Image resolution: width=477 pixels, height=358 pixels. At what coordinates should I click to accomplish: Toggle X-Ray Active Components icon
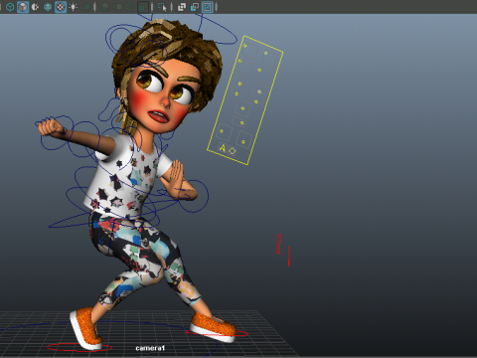[195, 7]
